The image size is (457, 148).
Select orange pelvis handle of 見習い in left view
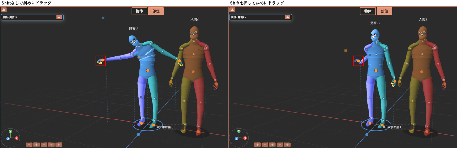click(147, 70)
